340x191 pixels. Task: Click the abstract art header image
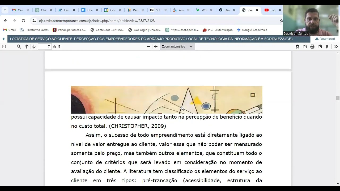pyautogui.click(x=167, y=100)
